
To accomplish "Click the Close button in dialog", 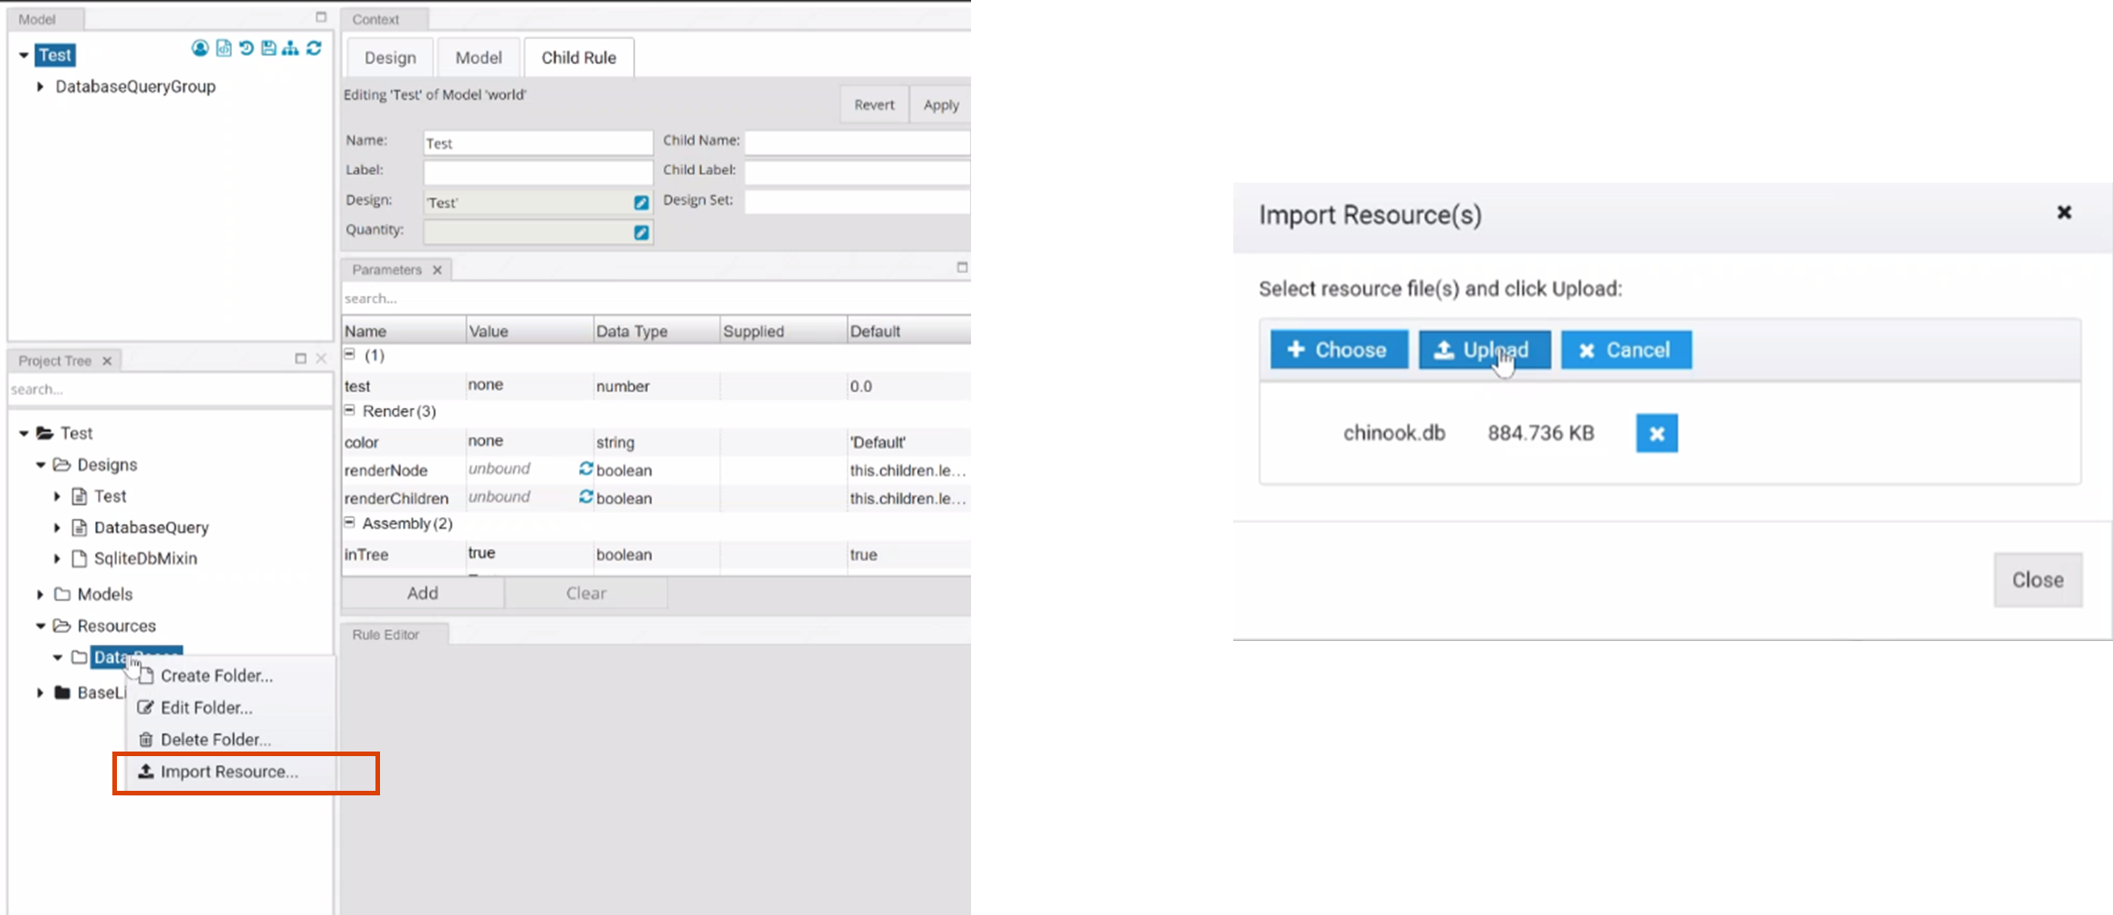I will point(2038,580).
